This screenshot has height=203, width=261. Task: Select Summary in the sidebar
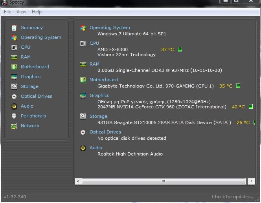31,27
